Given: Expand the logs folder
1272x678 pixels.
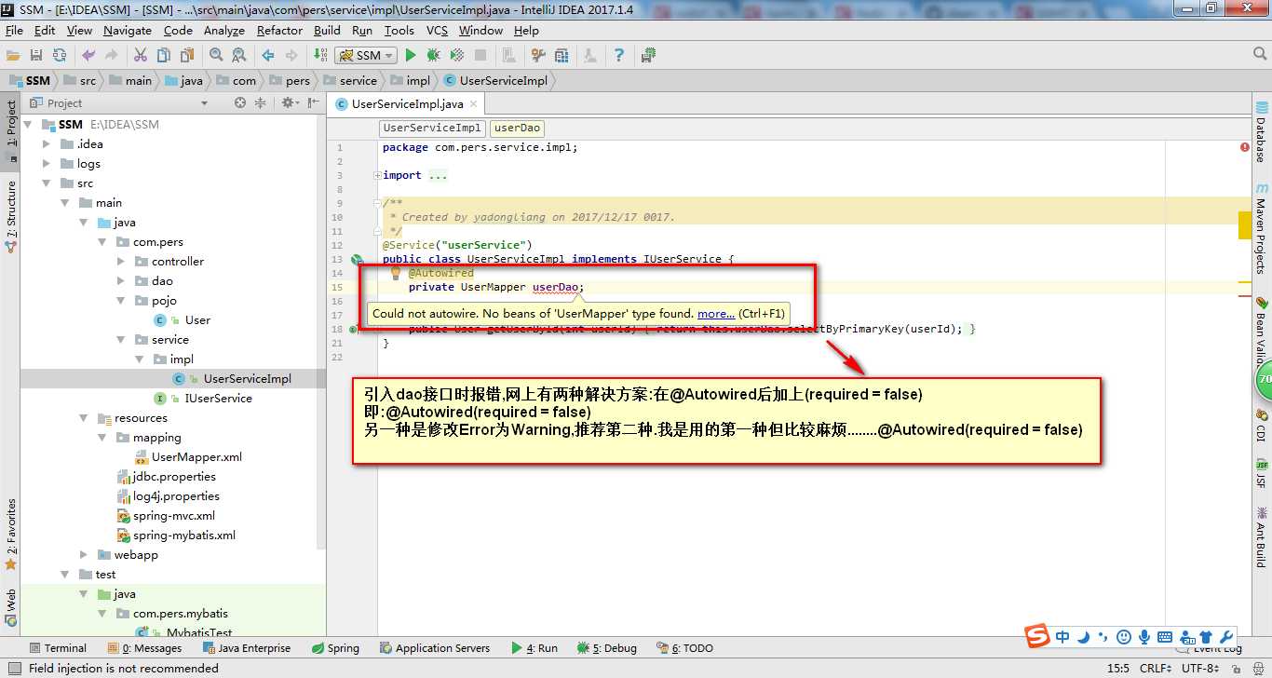Looking at the screenshot, I should (47, 164).
